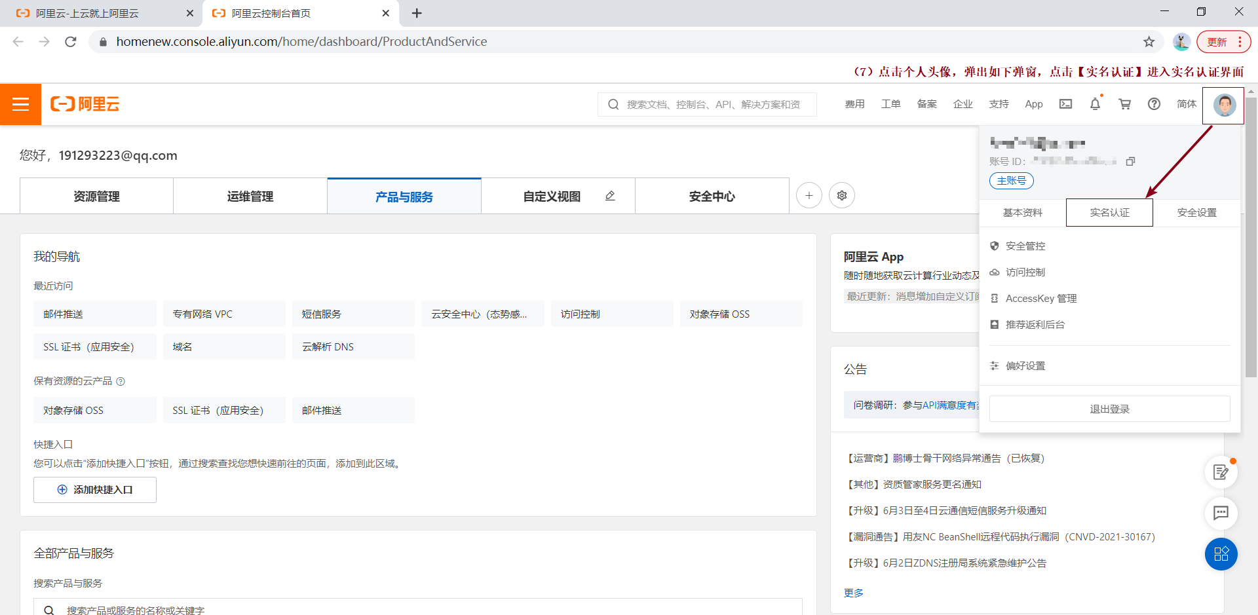The image size is (1258, 615).
Task: Select the 资源管理 tab
Action: click(96, 196)
